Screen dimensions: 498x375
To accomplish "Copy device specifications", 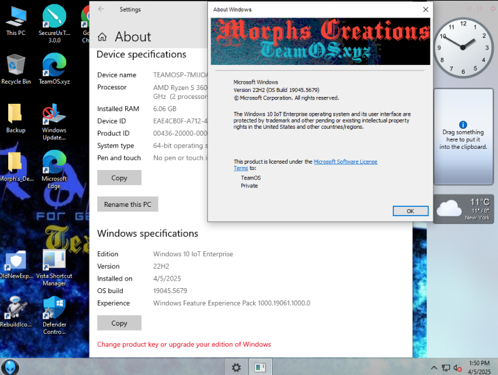I will coord(119,178).
